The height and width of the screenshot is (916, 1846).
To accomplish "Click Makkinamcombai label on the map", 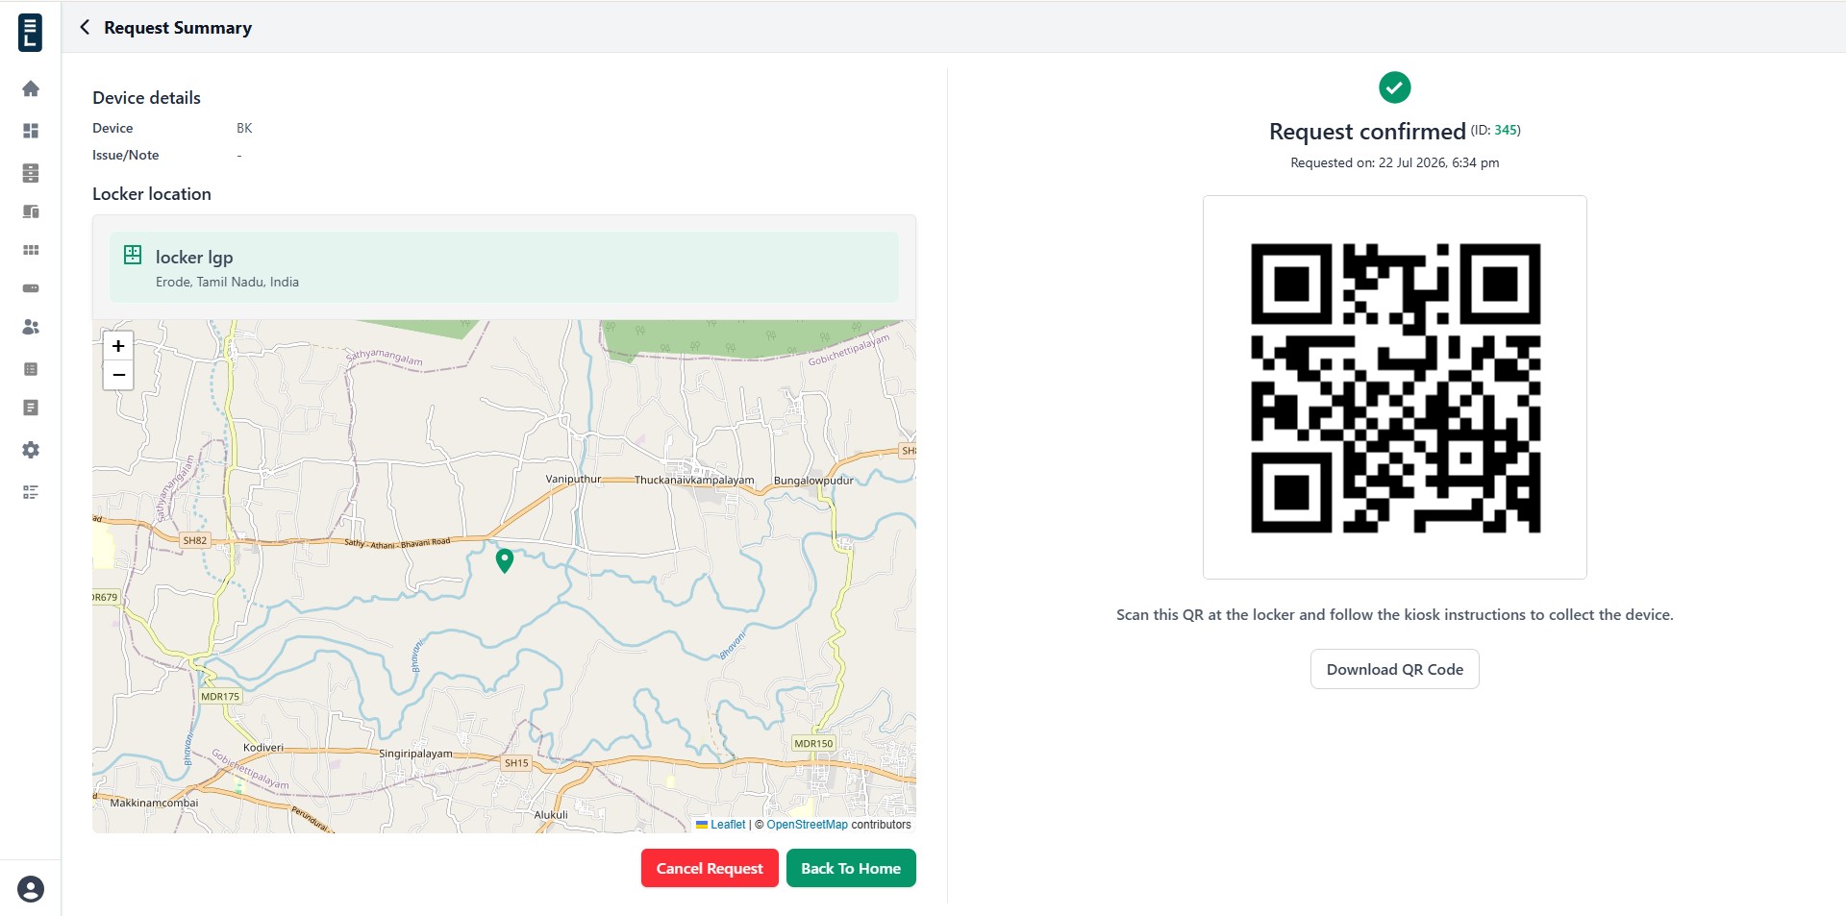I will 154,803.
